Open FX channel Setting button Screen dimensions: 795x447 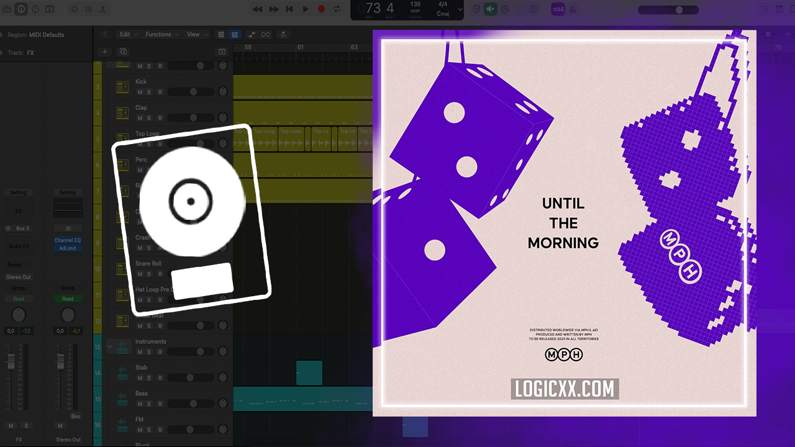(18, 192)
